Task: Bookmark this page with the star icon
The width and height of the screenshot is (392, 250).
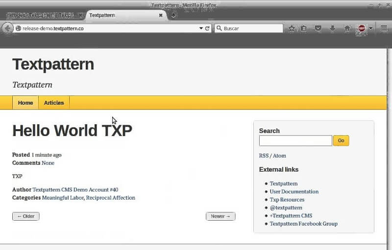Action: tap(292, 28)
